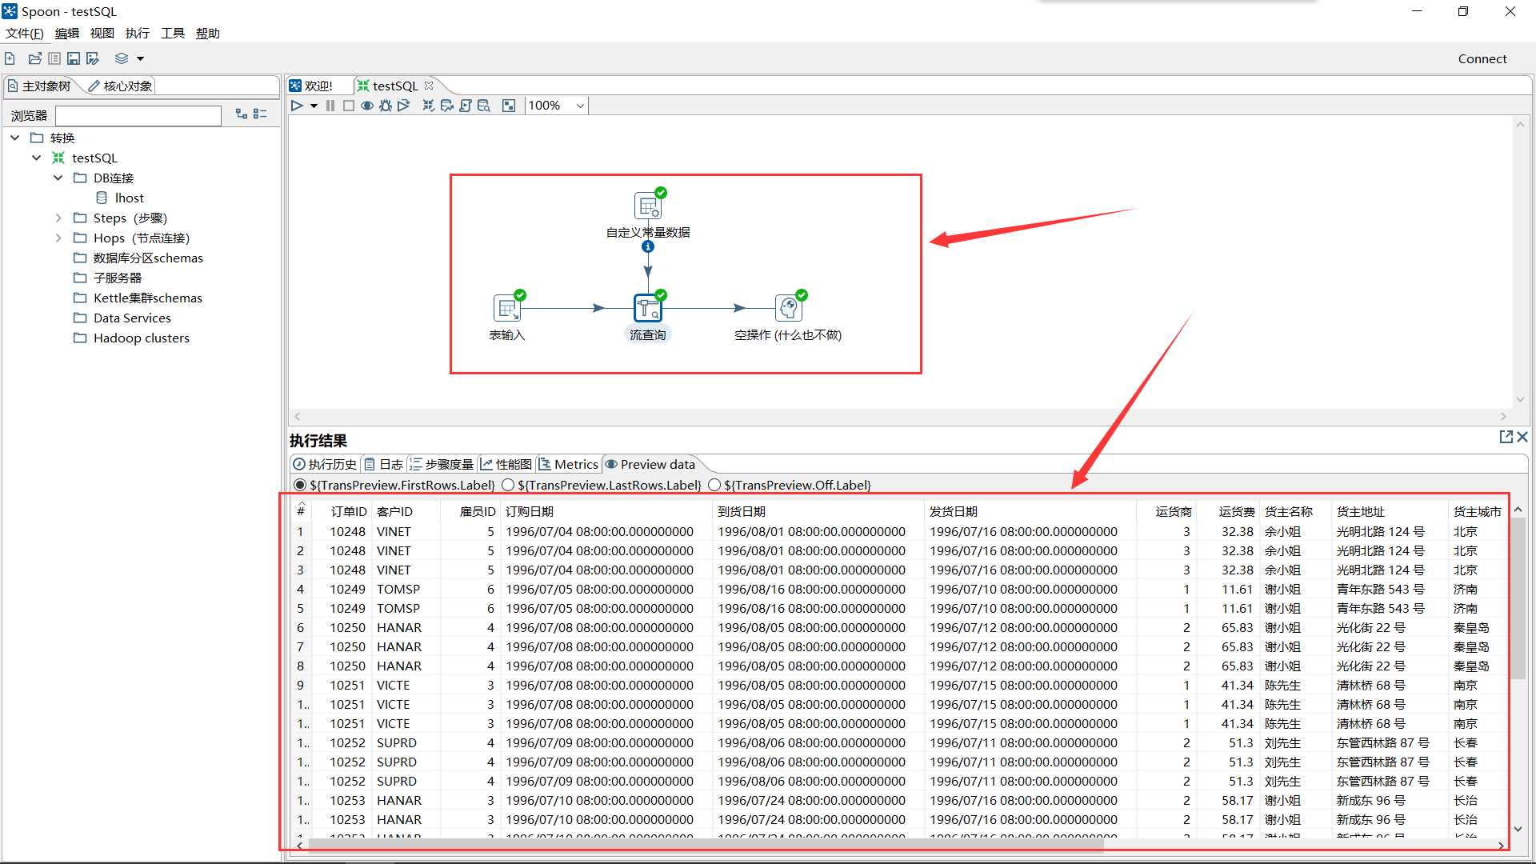
Task: Expand the Hops (节点连接) tree node
Action: coord(58,238)
